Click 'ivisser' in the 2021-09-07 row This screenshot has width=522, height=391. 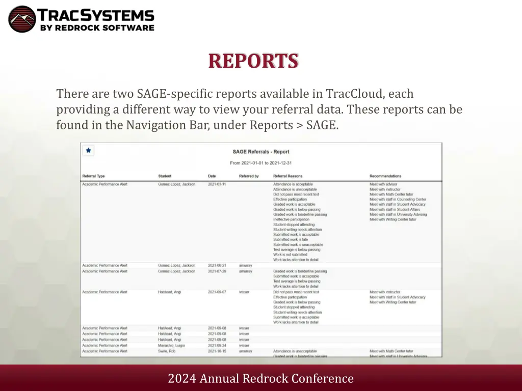pos(244,292)
